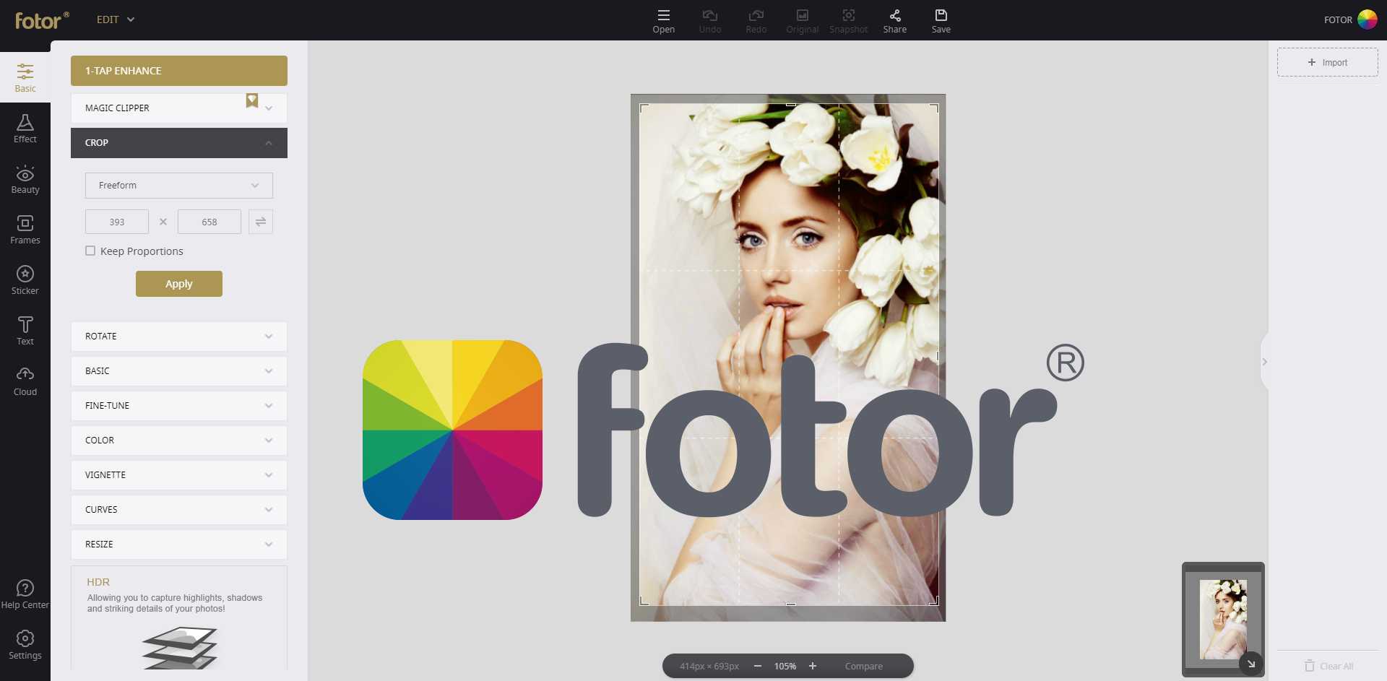Click the navigator thumbnail preview bottom right
The image size is (1387, 681).
click(1223, 619)
